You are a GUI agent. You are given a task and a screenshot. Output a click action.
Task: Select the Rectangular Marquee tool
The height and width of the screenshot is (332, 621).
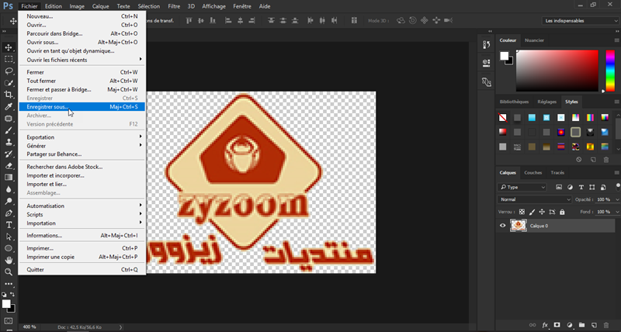pos(9,60)
